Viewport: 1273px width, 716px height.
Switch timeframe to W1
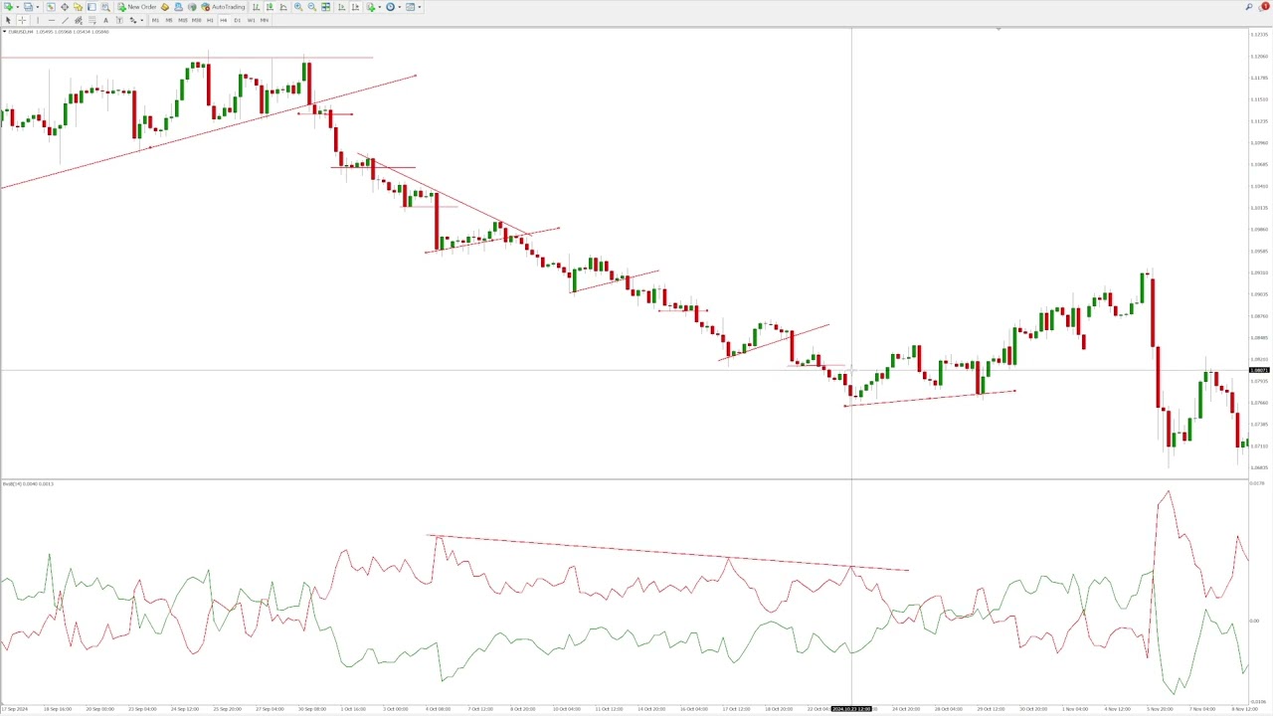(251, 20)
